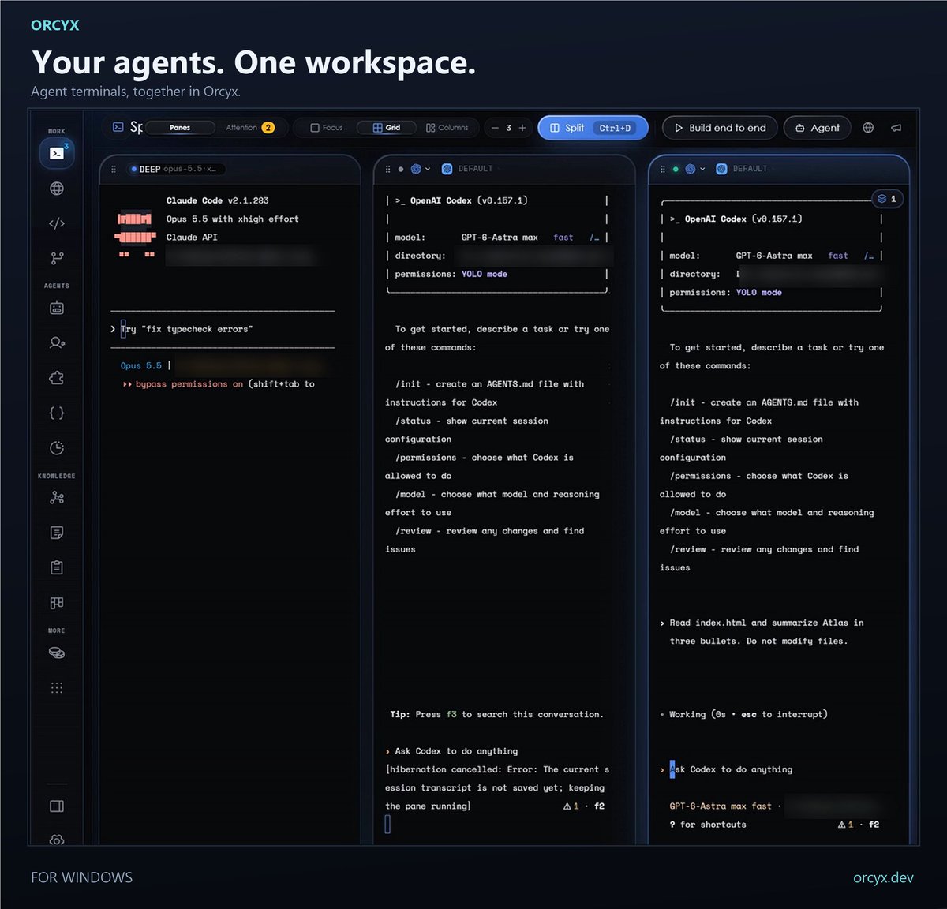Click the orcyx.dev link

[883, 877]
